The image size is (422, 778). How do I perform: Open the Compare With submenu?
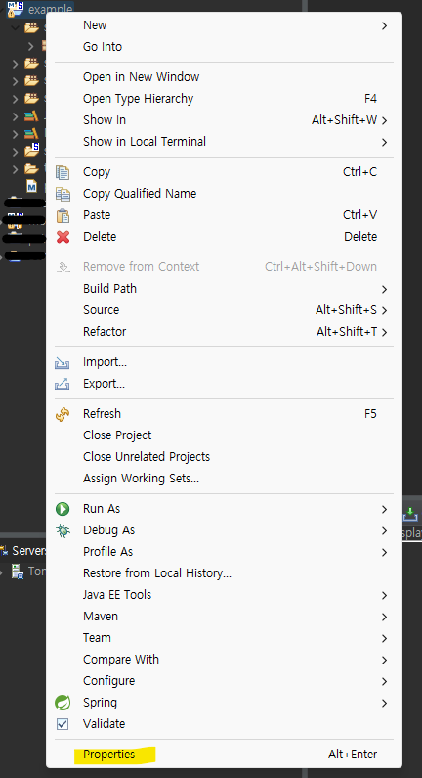coord(224,660)
